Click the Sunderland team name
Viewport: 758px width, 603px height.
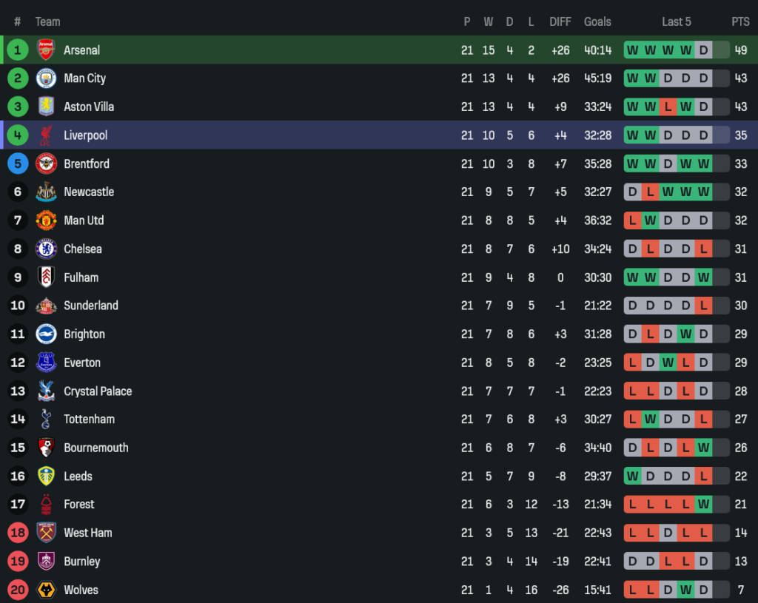tap(91, 306)
